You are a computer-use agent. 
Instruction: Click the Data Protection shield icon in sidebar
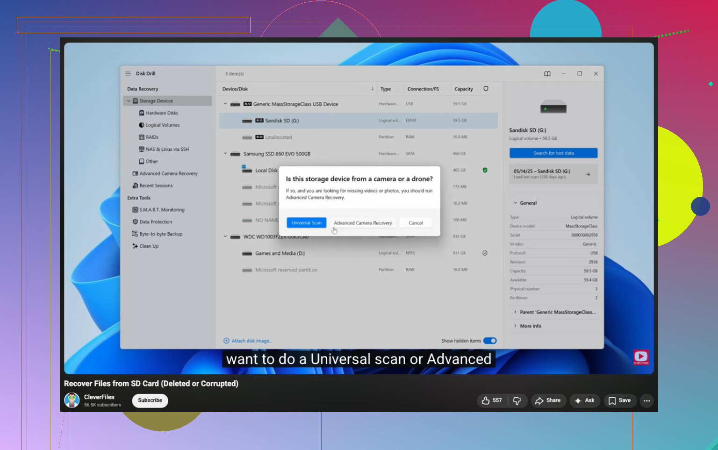click(x=136, y=222)
